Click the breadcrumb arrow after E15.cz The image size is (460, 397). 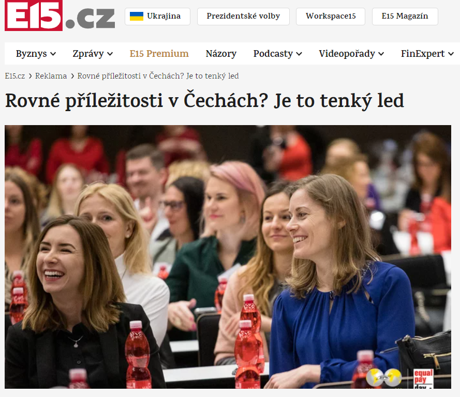pyautogui.click(x=30, y=76)
